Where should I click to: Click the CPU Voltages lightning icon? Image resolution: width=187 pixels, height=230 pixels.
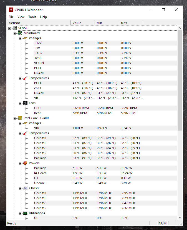[x=25, y=123]
